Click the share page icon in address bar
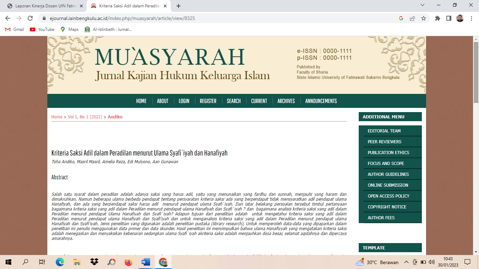Screen dimensions: 479x269 pyautogui.click(x=412, y=18)
